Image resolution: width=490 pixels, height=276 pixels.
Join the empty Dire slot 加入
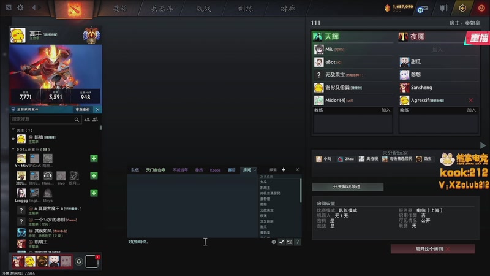[x=437, y=50]
